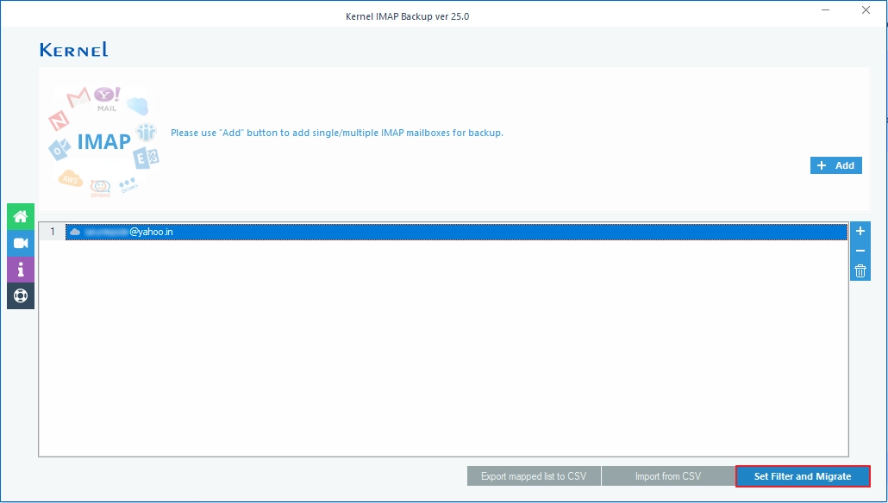Open the video tutorial sidebar icon

21,243
